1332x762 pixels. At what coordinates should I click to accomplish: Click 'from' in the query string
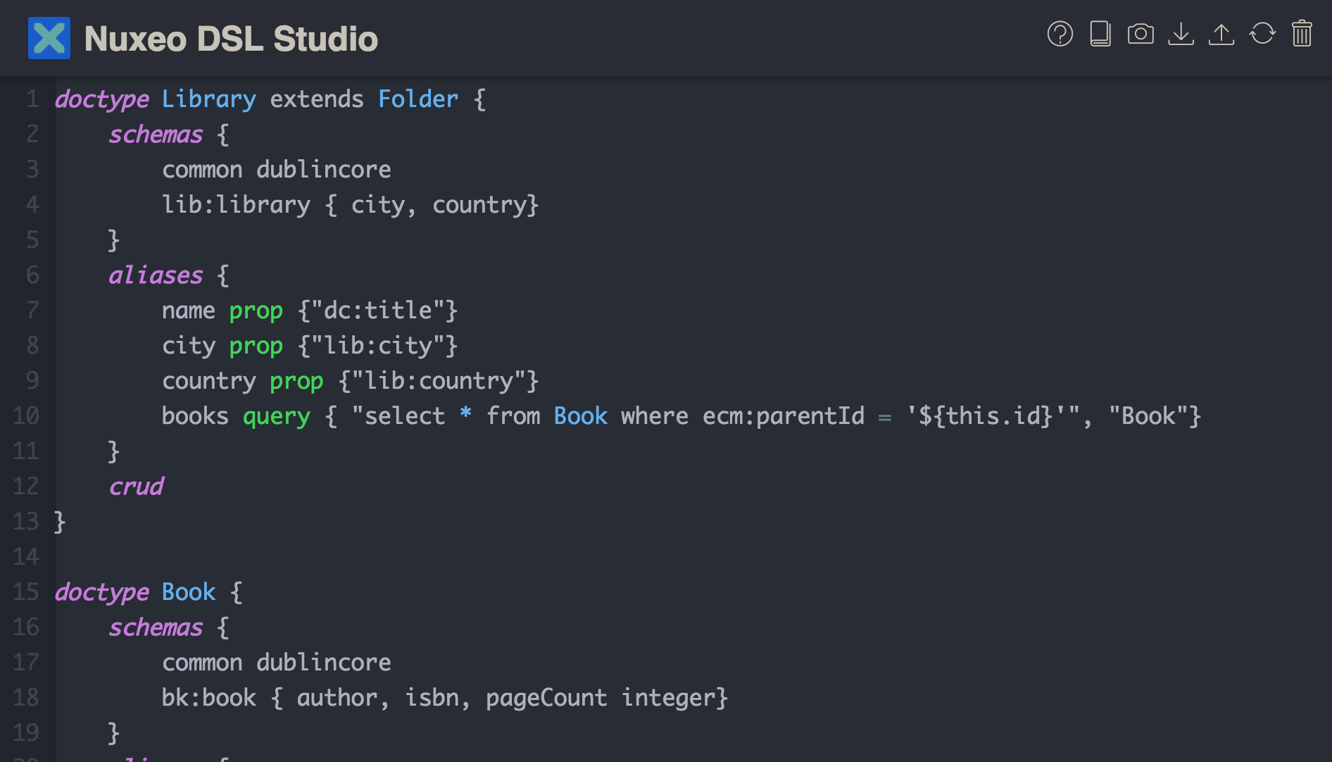513,416
